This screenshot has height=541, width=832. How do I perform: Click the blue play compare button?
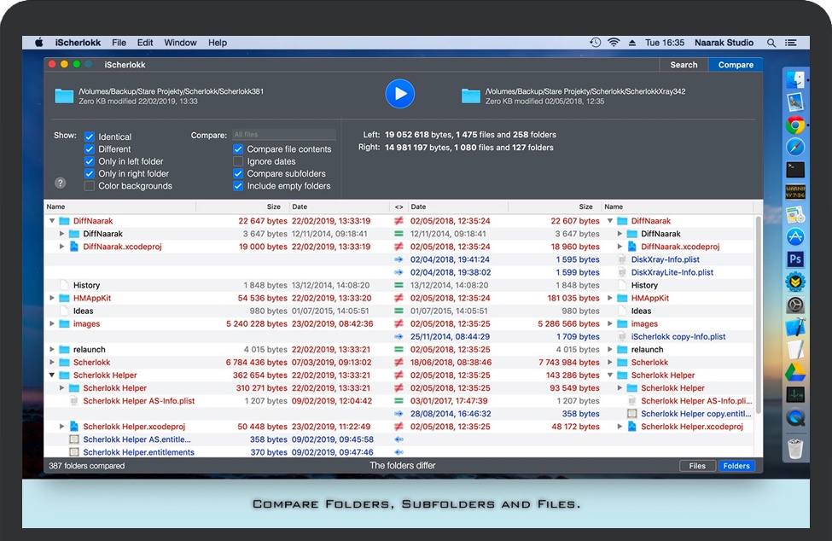point(399,94)
